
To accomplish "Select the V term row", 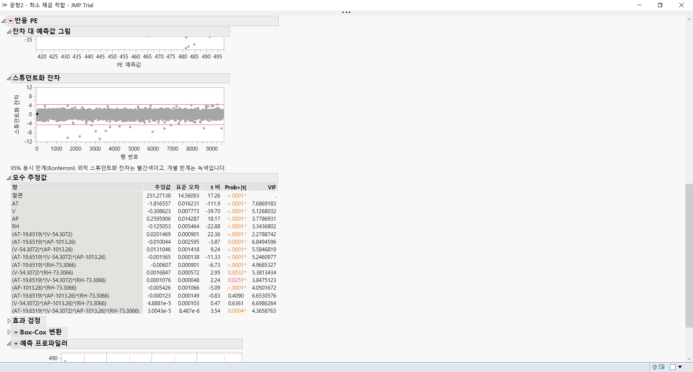I will coord(14,211).
